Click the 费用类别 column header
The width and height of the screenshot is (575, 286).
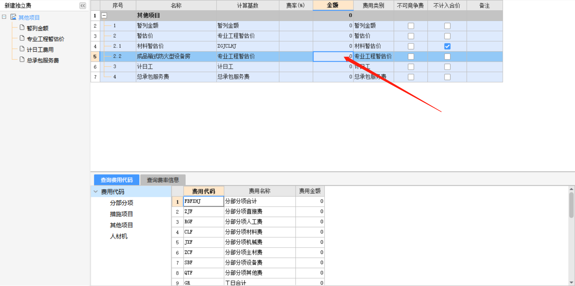click(x=373, y=5)
